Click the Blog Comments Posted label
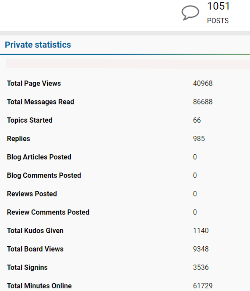250x291 pixels. point(44,175)
